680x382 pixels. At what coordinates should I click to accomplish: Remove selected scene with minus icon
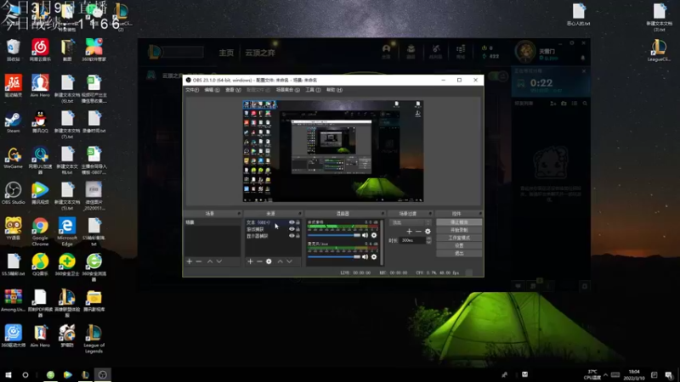199,261
